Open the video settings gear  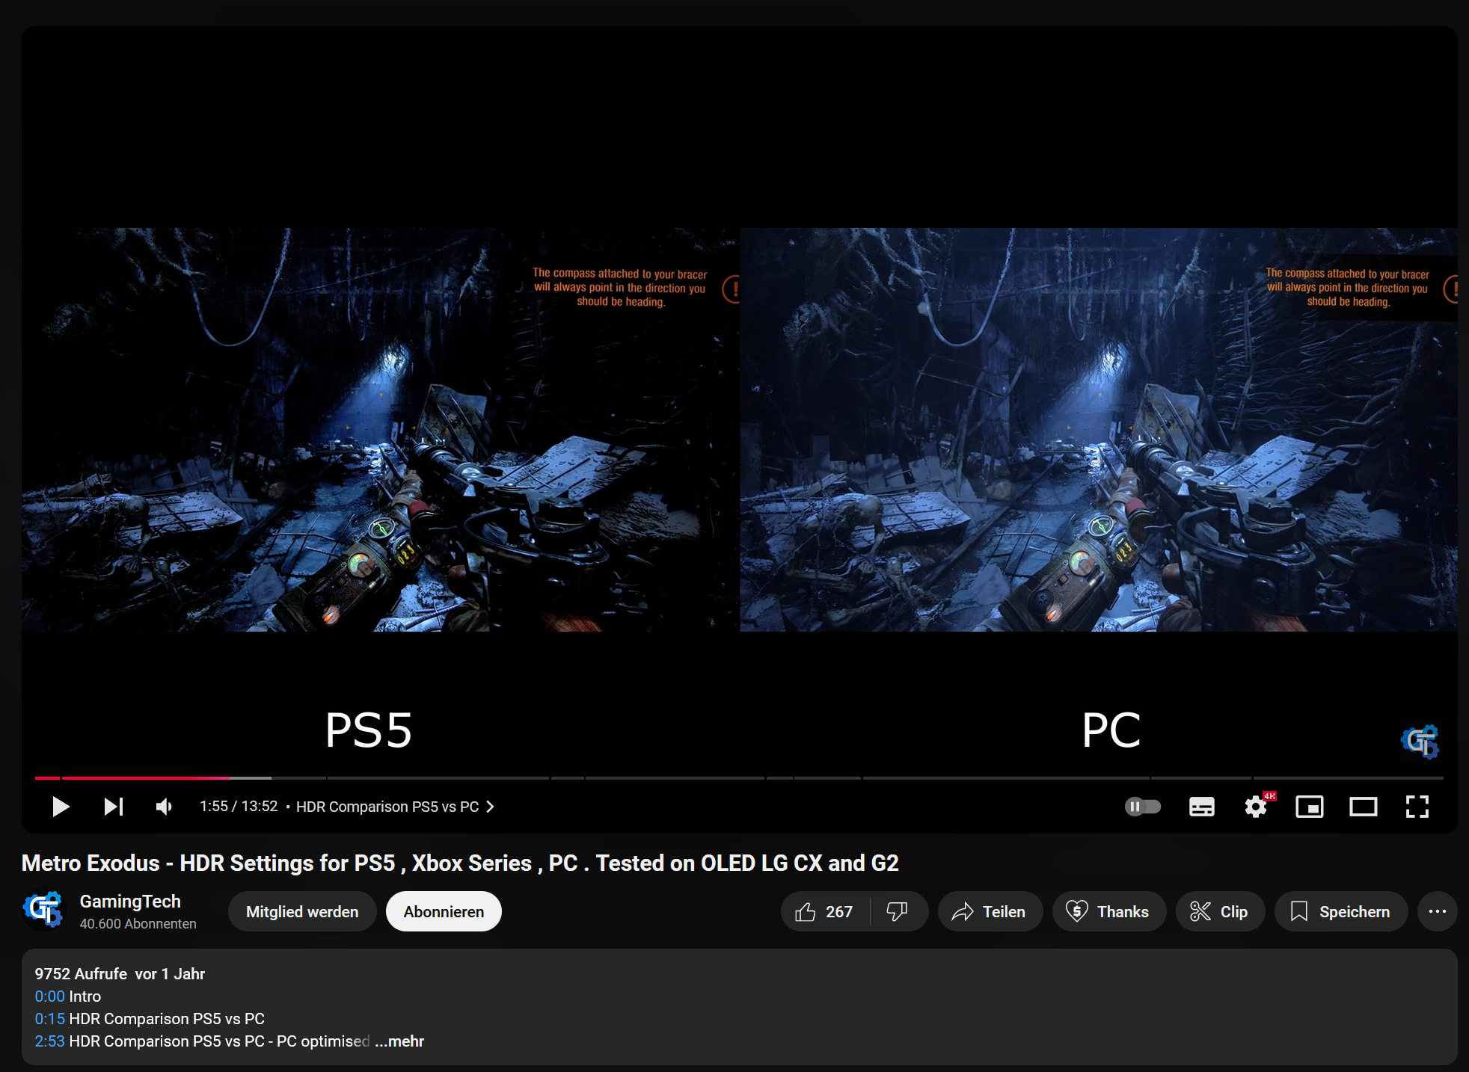pos(1256,807)
